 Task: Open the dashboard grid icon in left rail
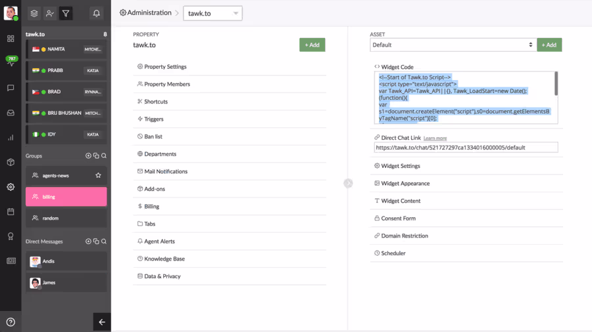(11, 39)
